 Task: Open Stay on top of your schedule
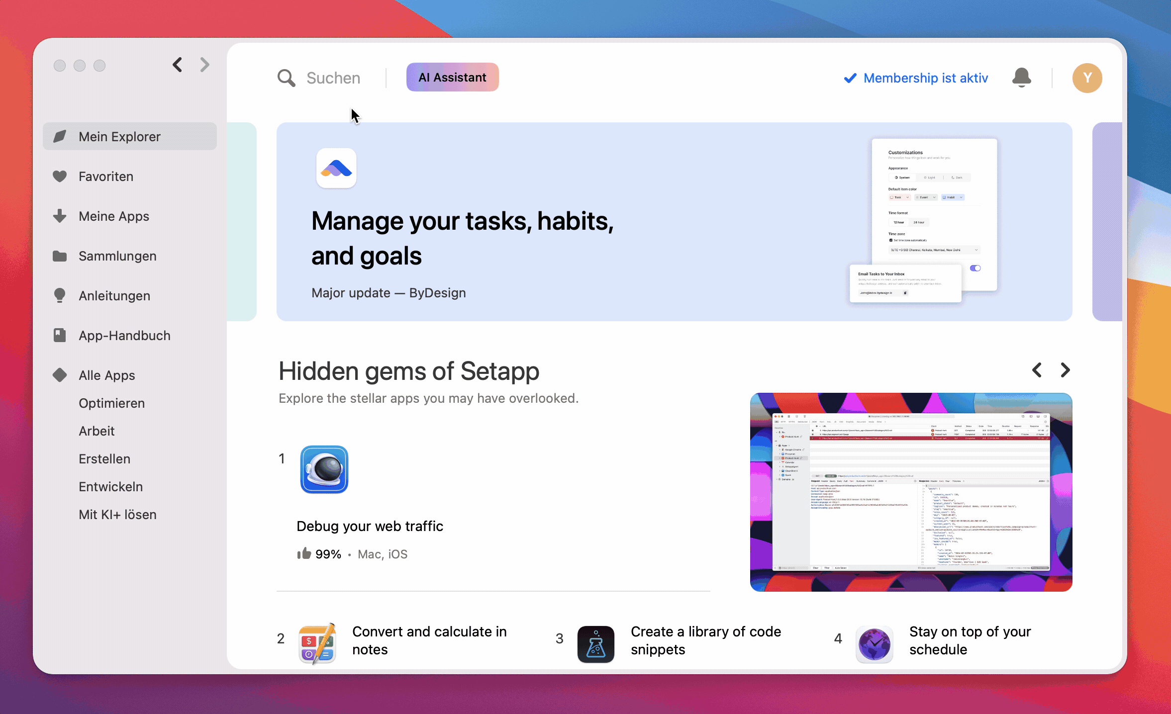pos(970,640)
